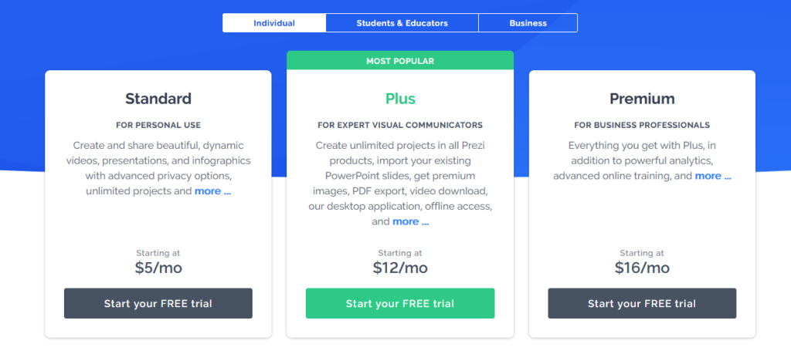Click the Standard plan heading
The height and width of the screenshot is (354, 791).
158,99
